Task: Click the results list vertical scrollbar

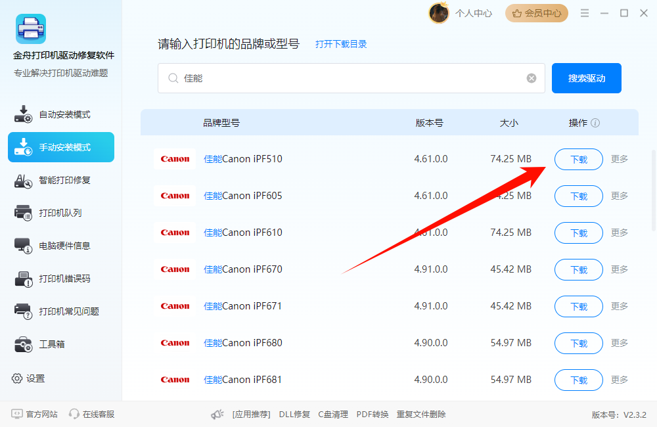Action: point(653,191)
